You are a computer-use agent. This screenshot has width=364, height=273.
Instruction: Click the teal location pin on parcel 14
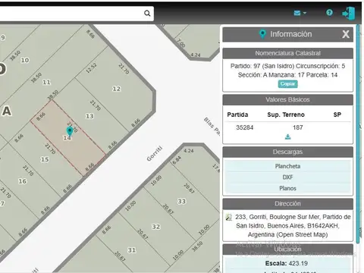[x=70, y=131]
